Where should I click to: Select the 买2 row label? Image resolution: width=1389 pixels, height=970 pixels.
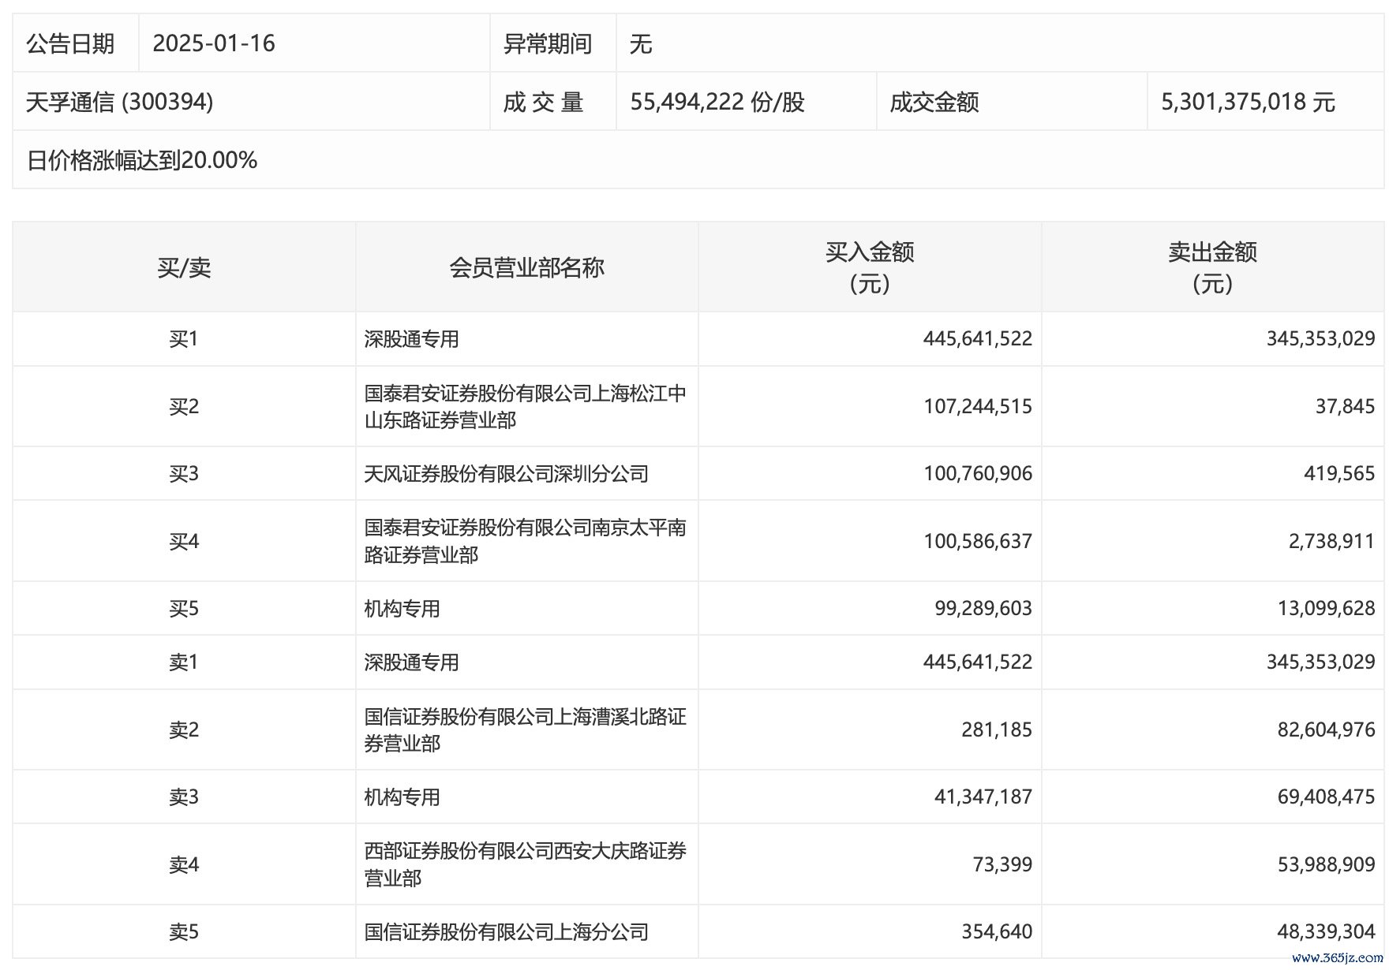pos(184,407)
